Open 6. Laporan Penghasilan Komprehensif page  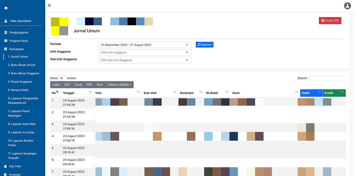23,100
